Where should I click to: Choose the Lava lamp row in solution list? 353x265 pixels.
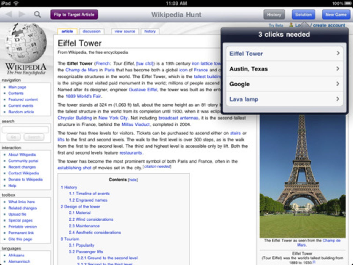coord(284,99)
